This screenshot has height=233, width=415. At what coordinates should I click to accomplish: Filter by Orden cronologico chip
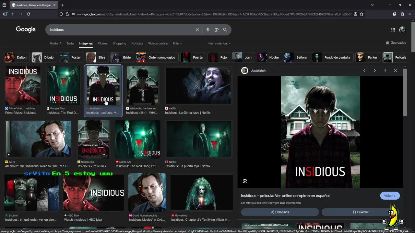click(157, 58)
